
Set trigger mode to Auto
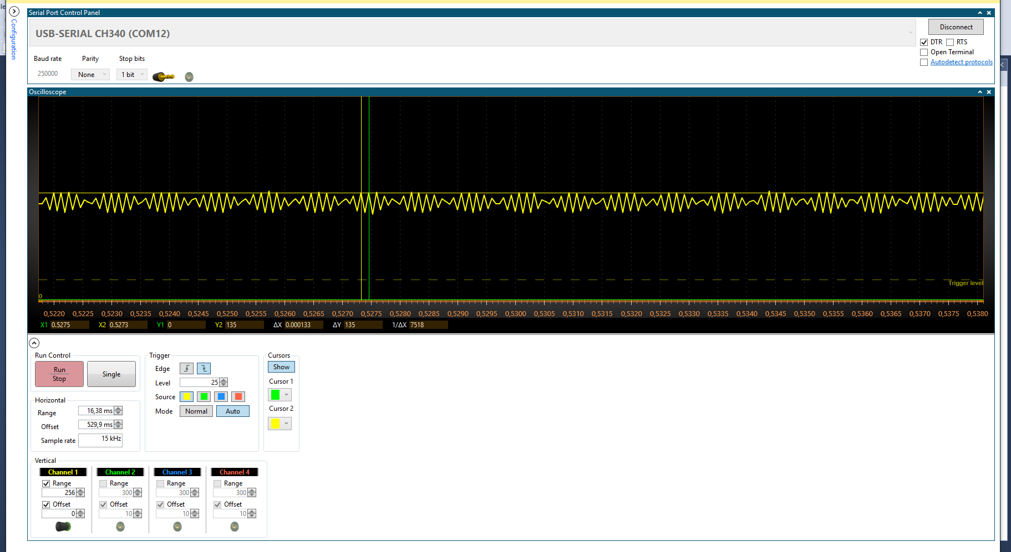click(233, 411)
